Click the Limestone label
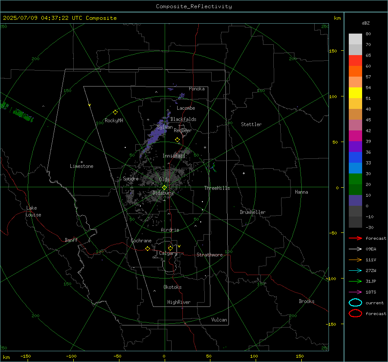 (x=81, y=166)
